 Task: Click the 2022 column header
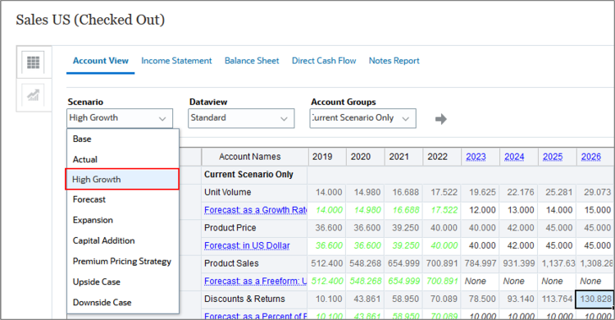tap(442, 157)
